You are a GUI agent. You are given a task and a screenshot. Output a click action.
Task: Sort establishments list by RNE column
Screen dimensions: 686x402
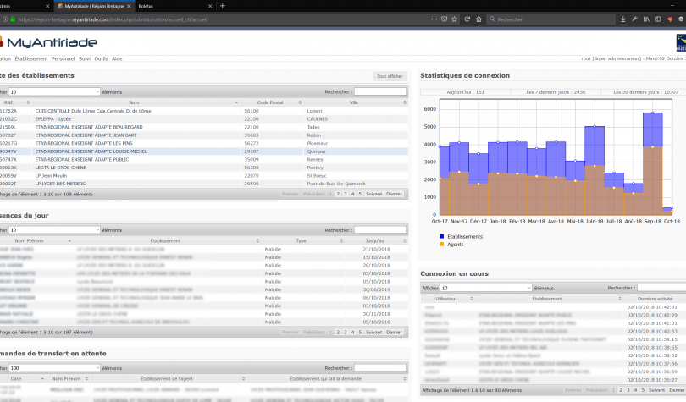[15, 102]
